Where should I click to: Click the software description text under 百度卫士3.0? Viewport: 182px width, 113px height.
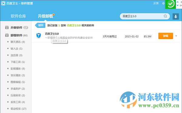(69, 38)
